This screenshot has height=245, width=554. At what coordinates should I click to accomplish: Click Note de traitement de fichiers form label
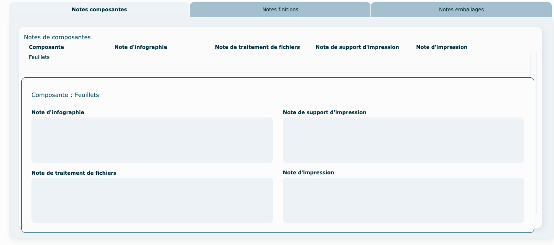click(x=74, y=173)
